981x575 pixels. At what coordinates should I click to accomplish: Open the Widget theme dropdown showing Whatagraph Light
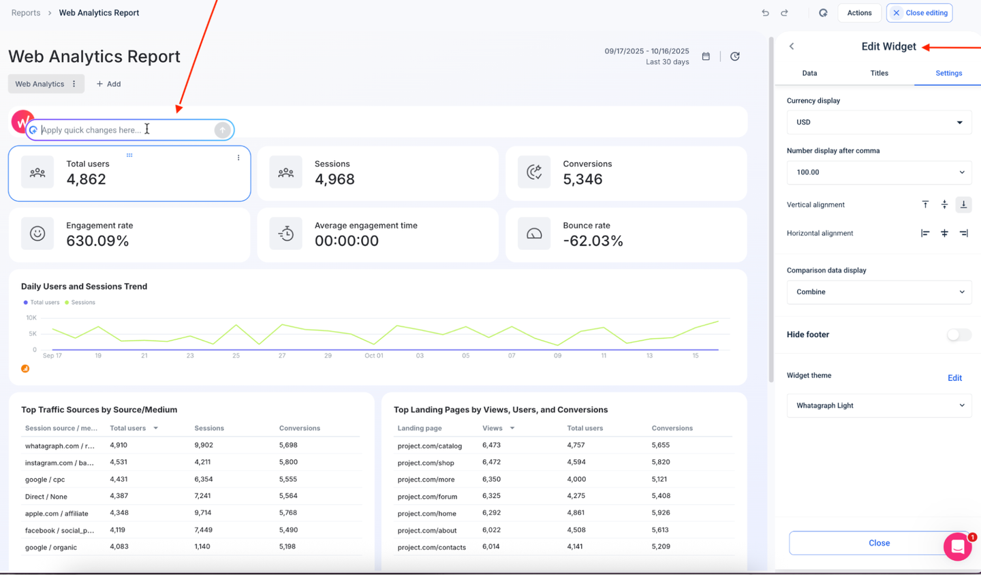coord(879,405)
